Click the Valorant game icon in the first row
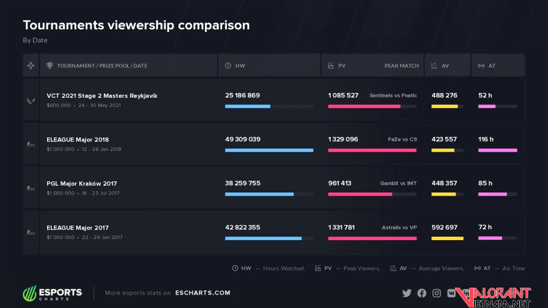This screenshot has width=548, height=308. point(31,100)
